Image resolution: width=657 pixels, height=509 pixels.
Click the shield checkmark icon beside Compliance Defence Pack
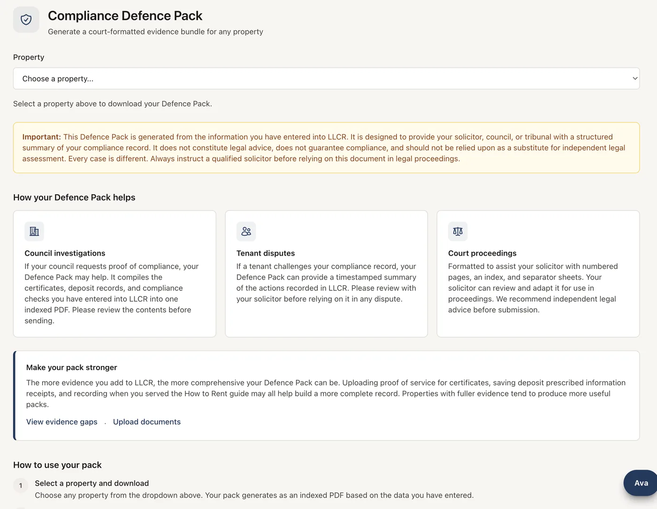tap(26, 20)
